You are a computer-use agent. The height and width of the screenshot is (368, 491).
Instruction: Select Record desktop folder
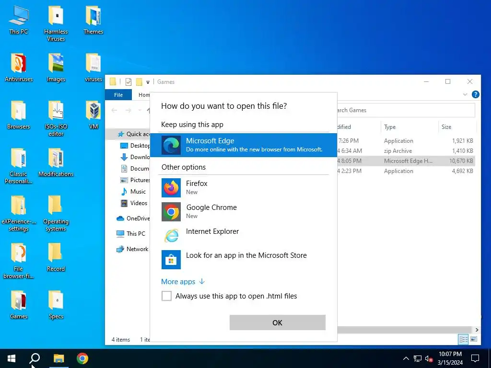(x=56, y=258)
